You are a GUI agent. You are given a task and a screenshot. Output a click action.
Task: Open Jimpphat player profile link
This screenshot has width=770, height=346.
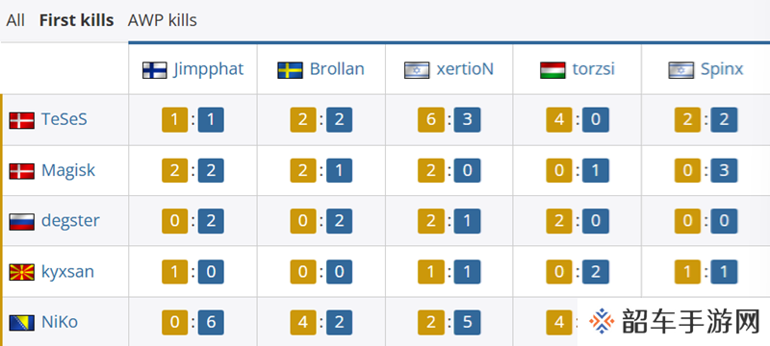pyautogui.click(x=208, y=69)
